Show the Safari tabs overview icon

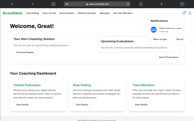tap(182, 4)
